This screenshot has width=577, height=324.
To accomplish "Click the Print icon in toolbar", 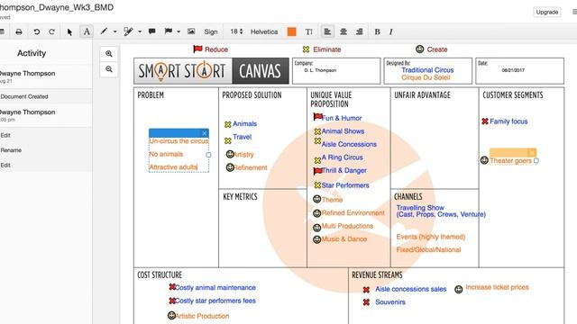I will [x=19, y=32].
